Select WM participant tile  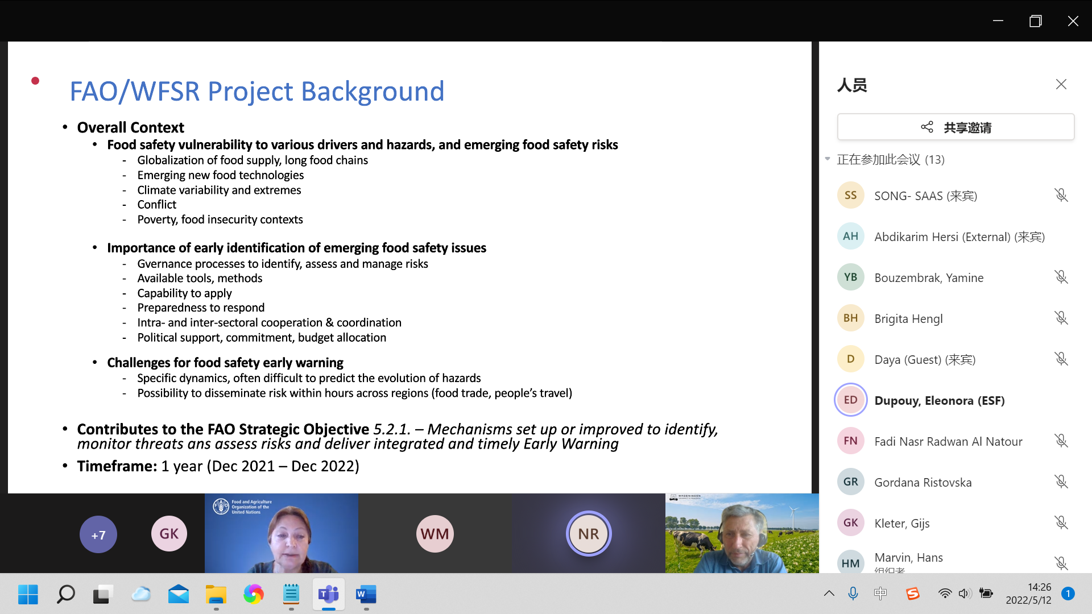pyautogui.click(x=435, y=533)
